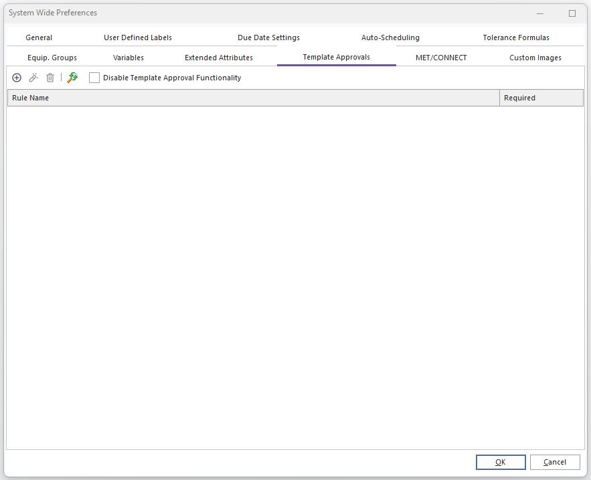Screen dimensions: 591x480
Task: Open Extended Attributes tab
Action: [219, 58]
